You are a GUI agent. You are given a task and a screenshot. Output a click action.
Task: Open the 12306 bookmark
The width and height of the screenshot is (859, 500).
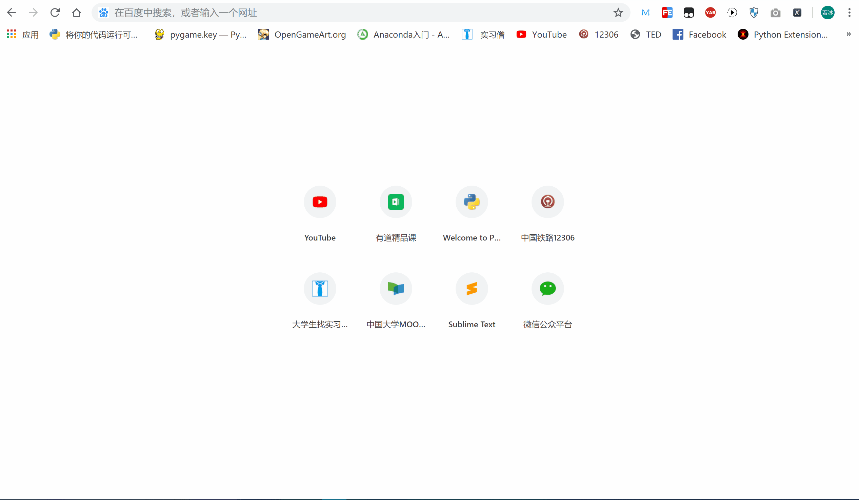pos(599,35)
